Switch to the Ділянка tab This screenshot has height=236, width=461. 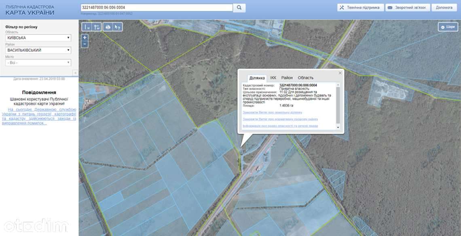pyautogui.click(x=257, y=78)
